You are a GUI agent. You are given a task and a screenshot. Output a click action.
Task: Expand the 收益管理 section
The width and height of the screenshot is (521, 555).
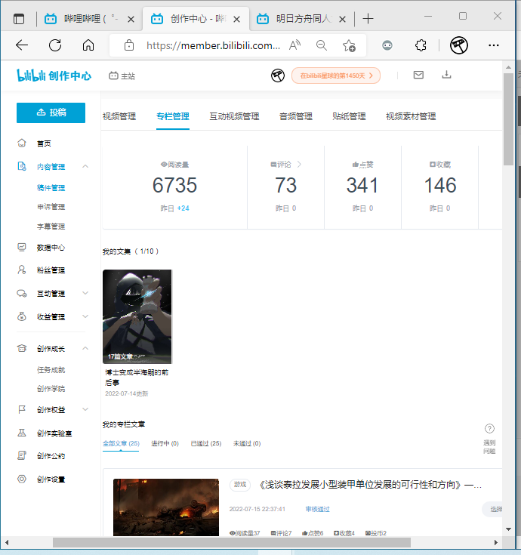85,317
